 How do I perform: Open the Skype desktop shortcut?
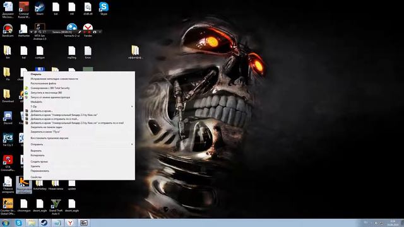[x=104, y=8]
